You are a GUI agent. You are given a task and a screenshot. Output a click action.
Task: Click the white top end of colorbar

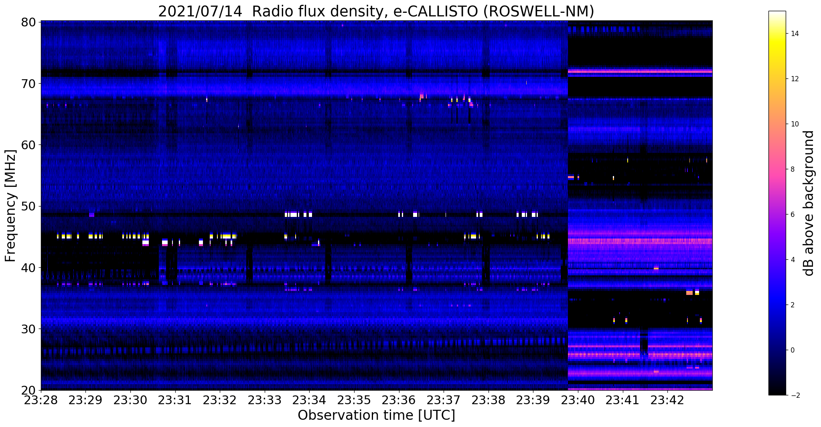pyautogui.click(x=777, y=14)
